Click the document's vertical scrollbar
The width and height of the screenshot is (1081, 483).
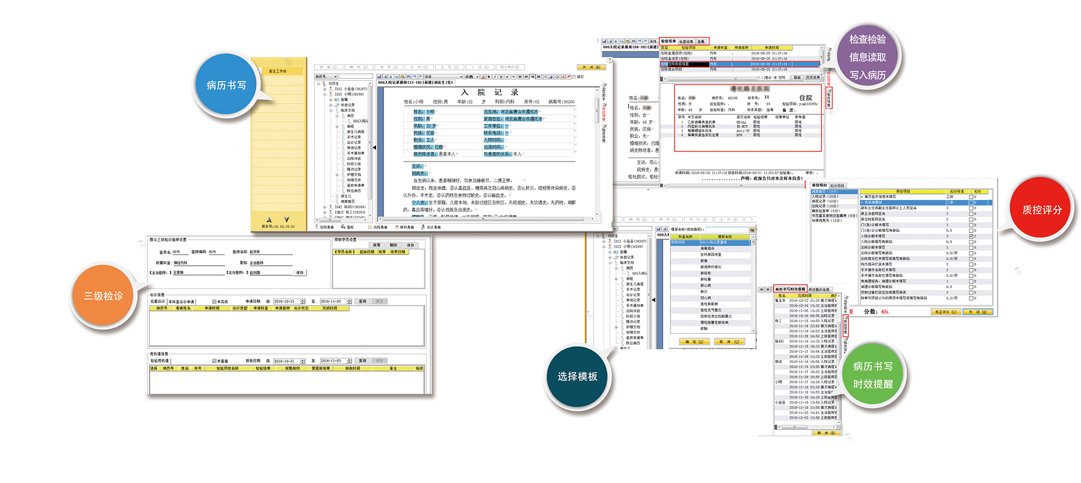[x=597, y=113]
